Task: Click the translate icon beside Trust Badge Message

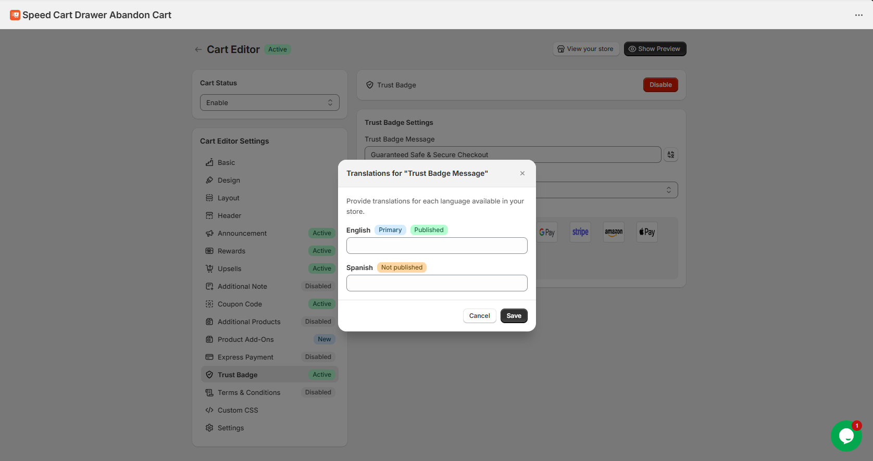Action: tap(671, 155)
